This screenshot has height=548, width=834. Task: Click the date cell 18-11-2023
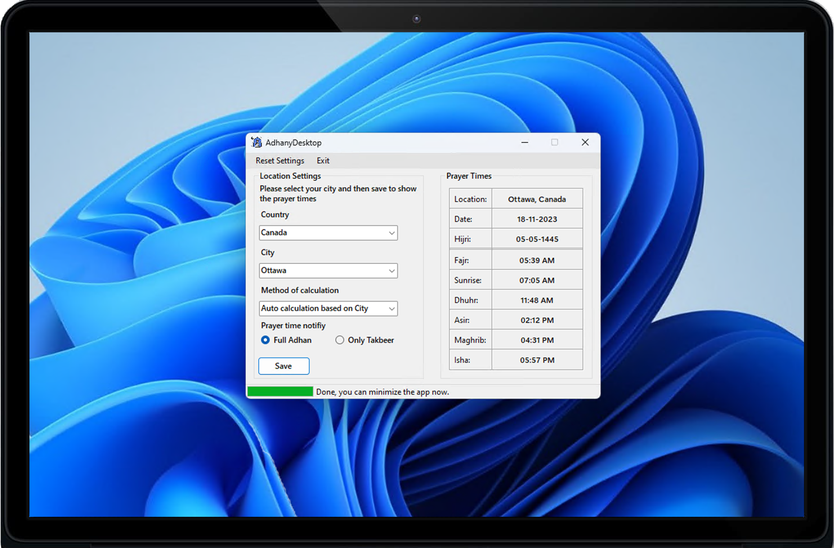(x=537, y=219)
